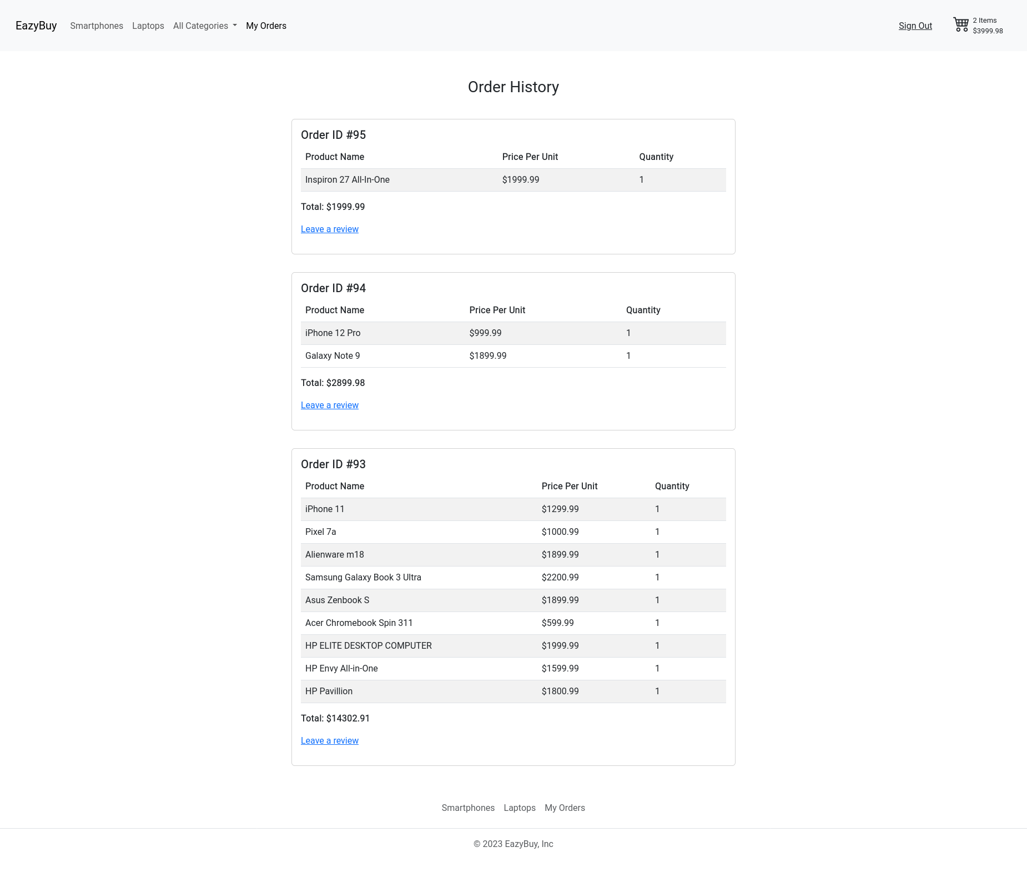Click the 'Order History' heading

[513, 87]
